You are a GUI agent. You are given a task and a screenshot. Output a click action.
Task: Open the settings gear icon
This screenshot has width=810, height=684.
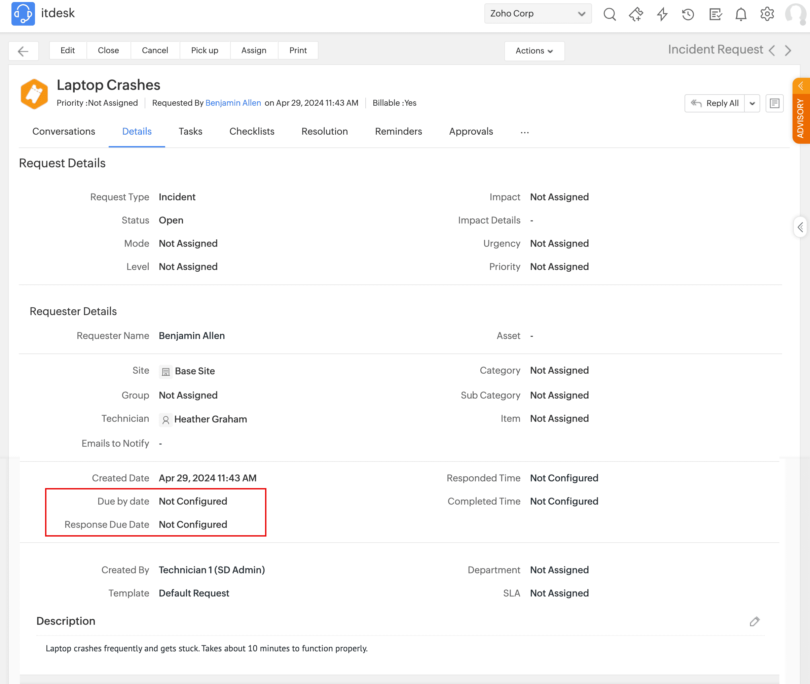coord(767,14)
